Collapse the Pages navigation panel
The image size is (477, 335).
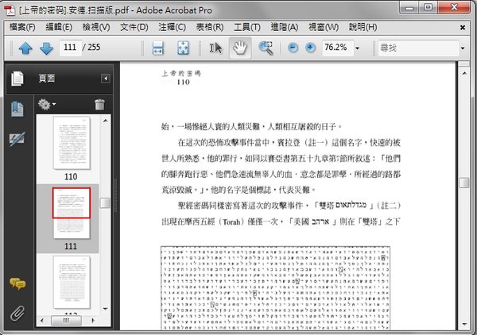105,78
